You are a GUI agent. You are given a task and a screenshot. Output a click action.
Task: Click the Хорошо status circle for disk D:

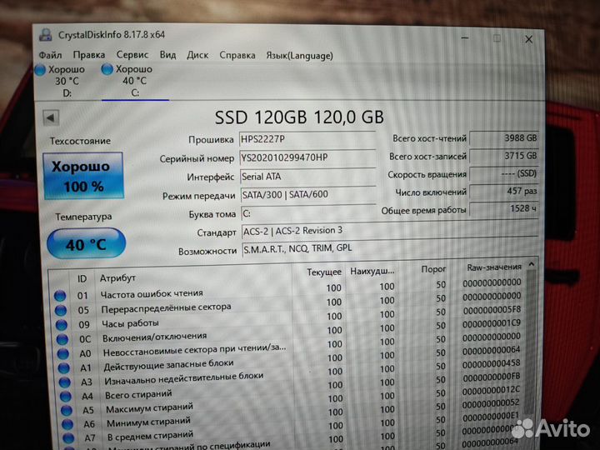point(40,70)
